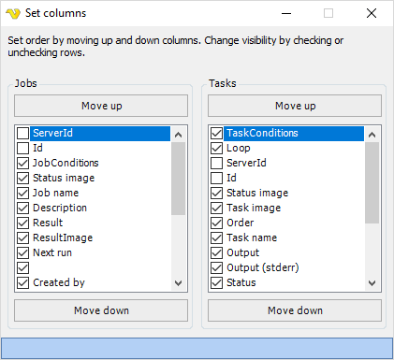394x360 pixels.
Task: Click Tasks list scroll up arrow
Action: (x=372, y=135)
